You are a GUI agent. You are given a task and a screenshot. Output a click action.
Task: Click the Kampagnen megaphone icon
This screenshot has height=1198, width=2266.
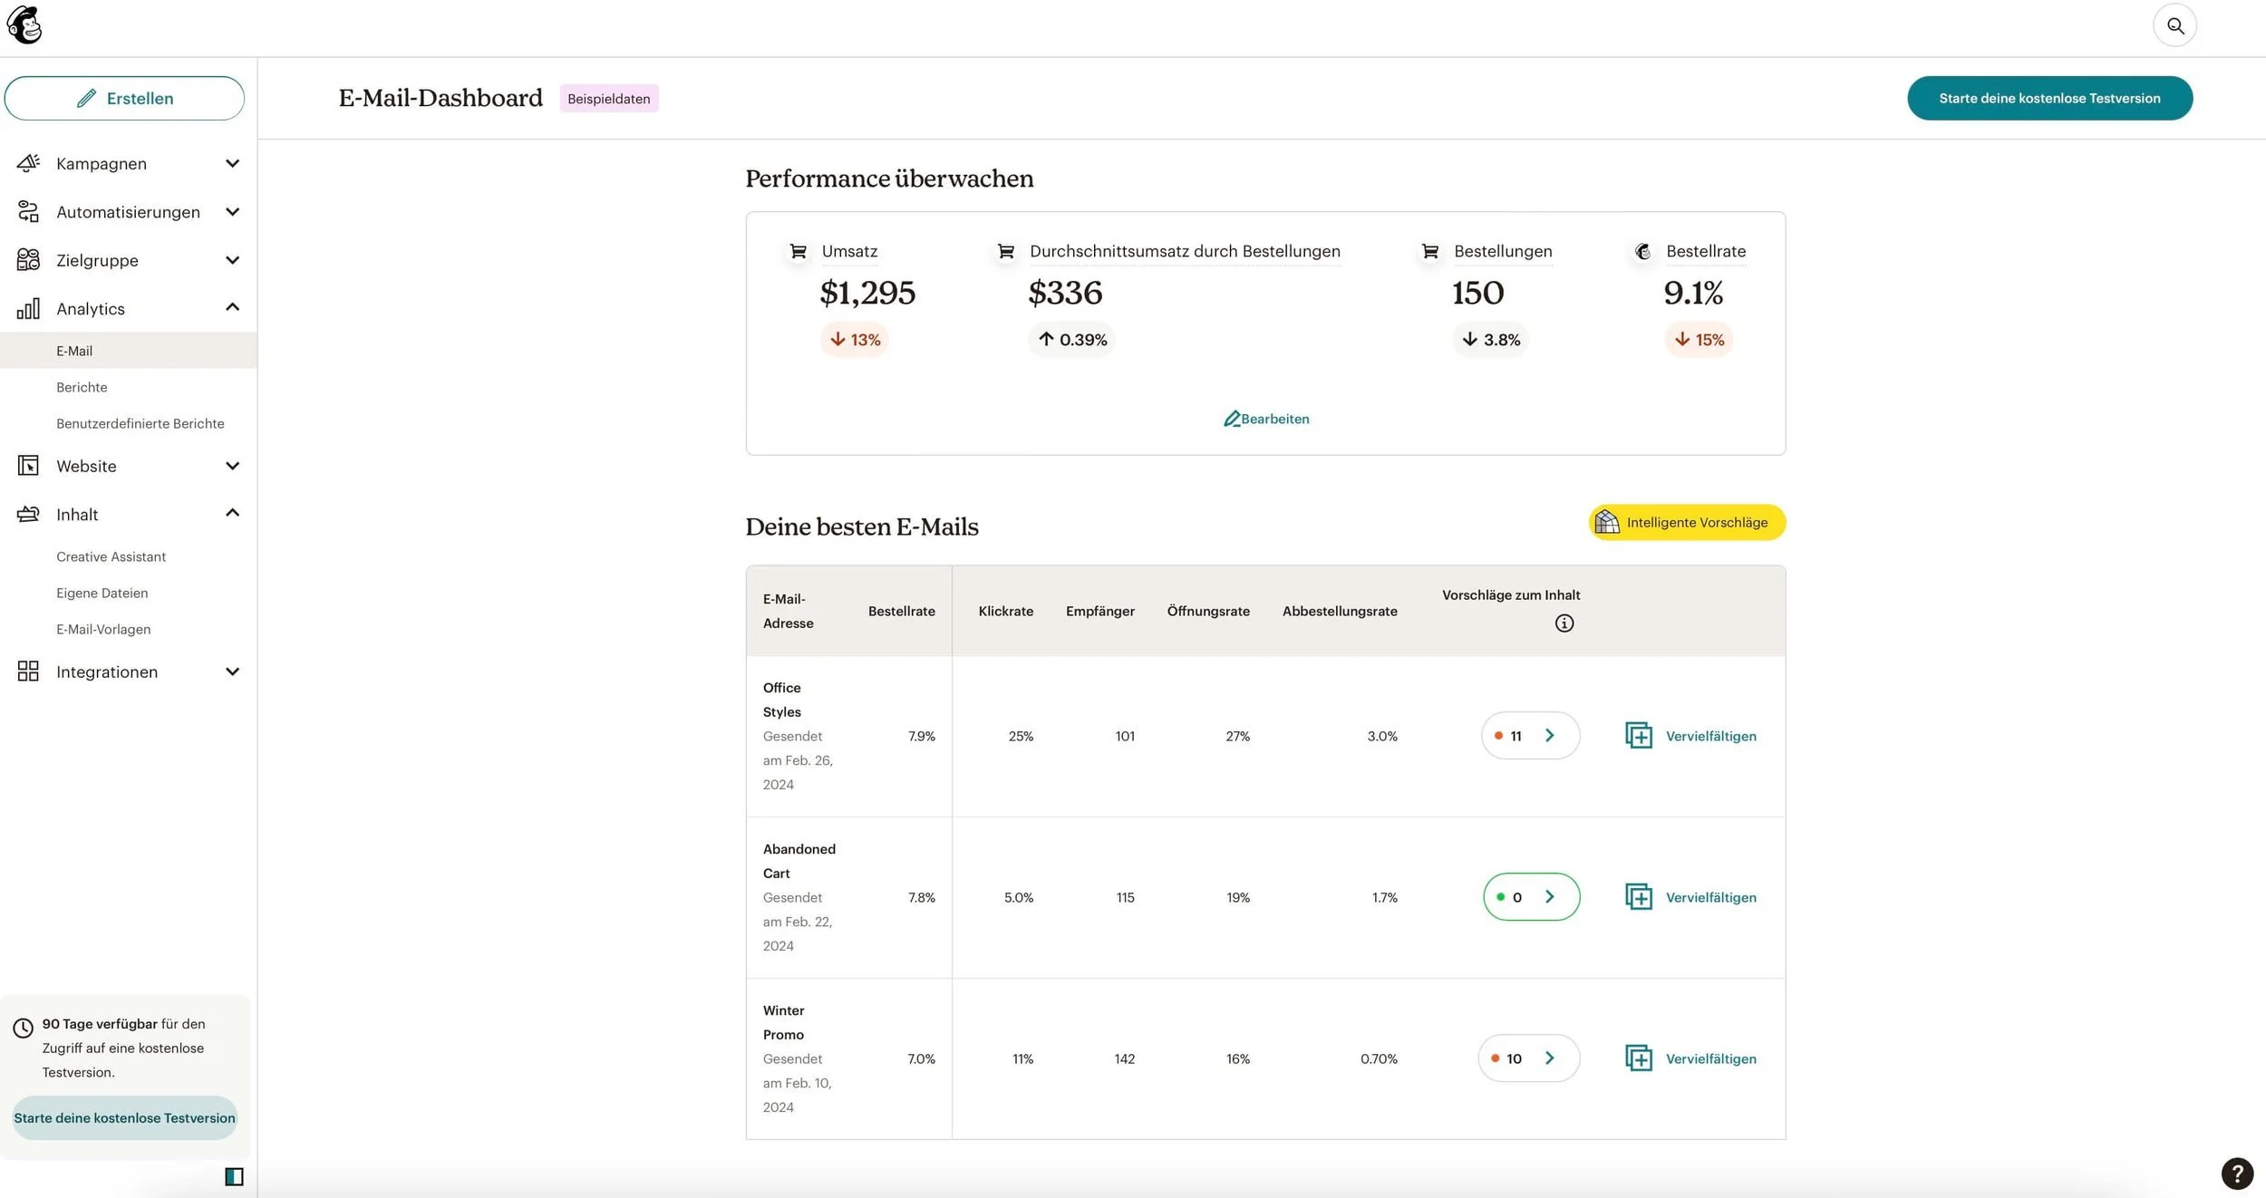point(28,163)
